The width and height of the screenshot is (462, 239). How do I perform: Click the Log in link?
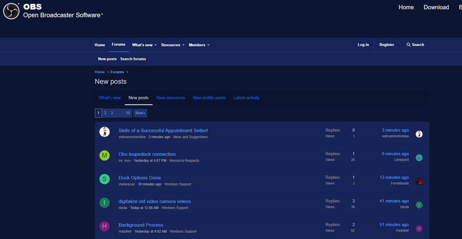(363, 45)
